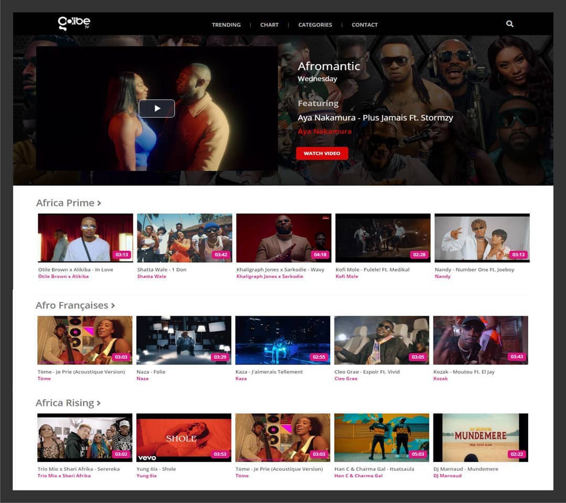Expand the Afro Françaises section arrow
This screenshot has width=566, height=503.
(x=113, y=306)
